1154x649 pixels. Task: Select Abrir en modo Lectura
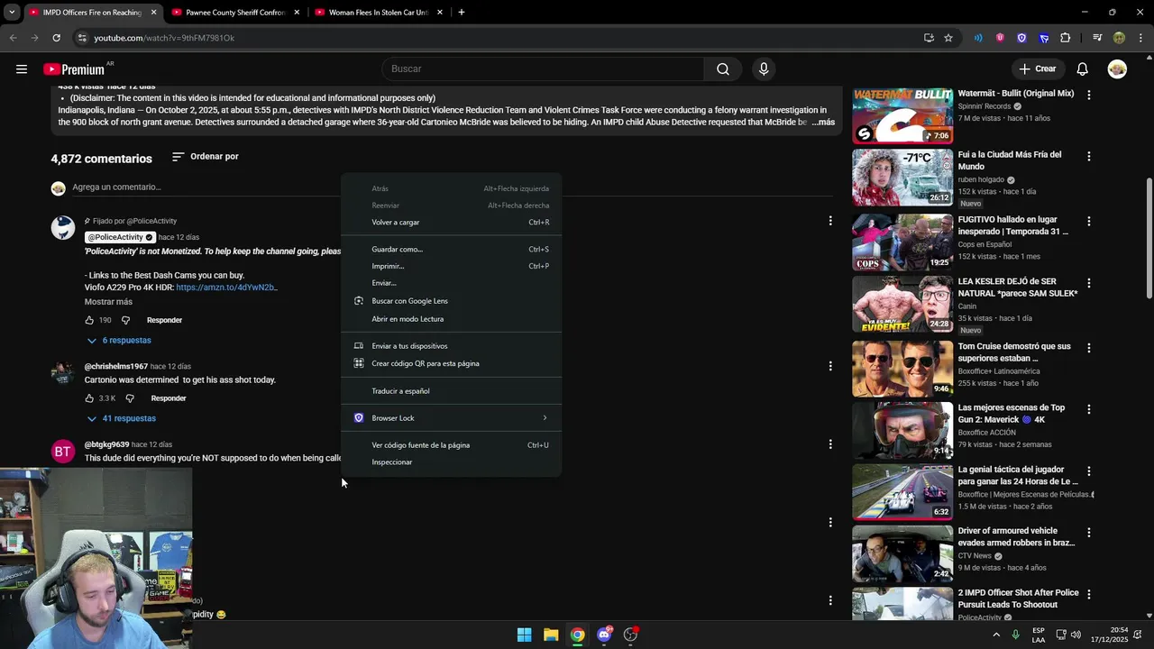click(x=451, y=319)
